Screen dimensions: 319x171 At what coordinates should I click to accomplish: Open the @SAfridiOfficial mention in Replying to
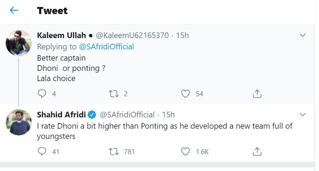[106, 47]
